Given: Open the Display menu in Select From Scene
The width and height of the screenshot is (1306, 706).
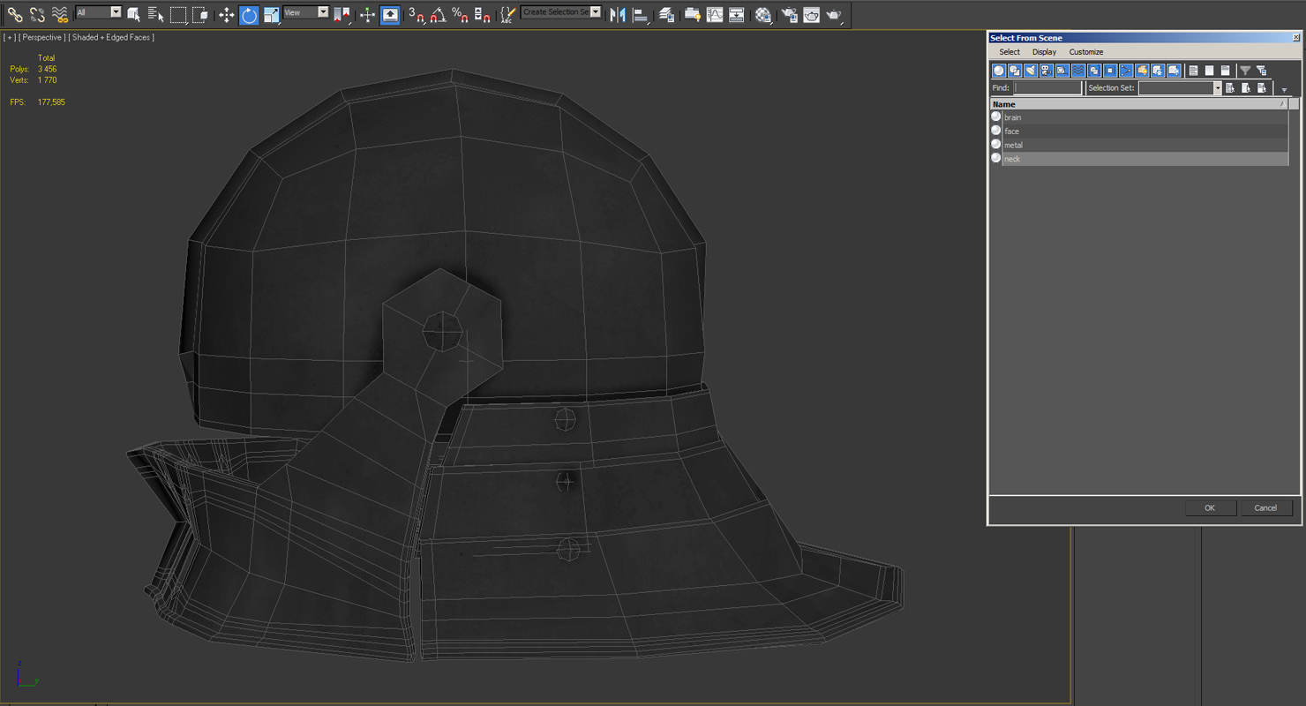Looking at the screenshot, I should coord(1044,52).
